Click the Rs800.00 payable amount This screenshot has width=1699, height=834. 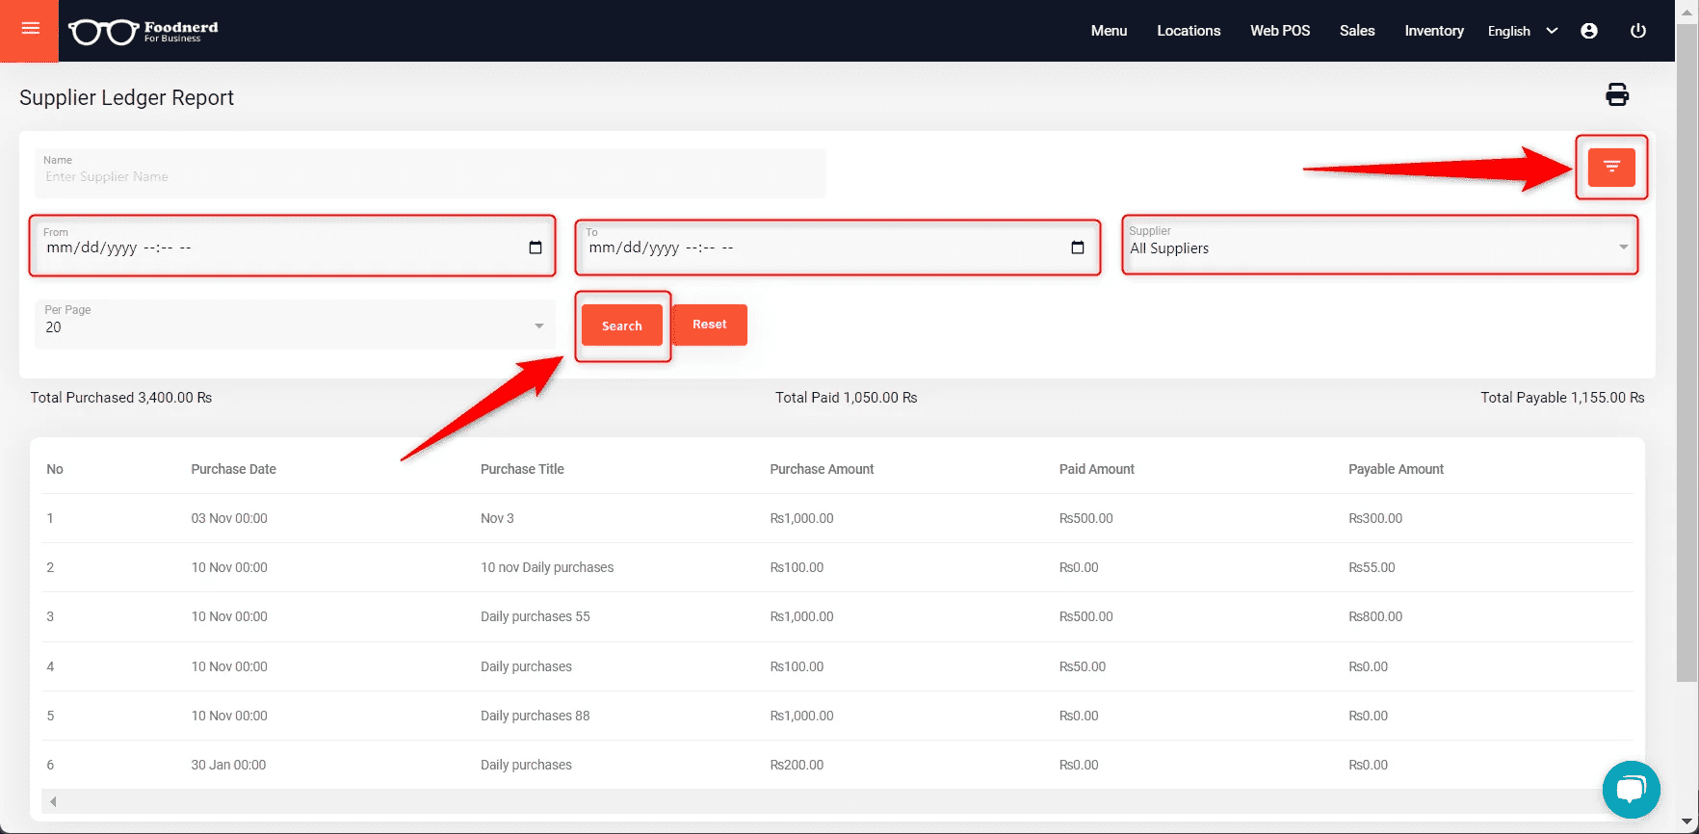click(x=1375, y=616)
